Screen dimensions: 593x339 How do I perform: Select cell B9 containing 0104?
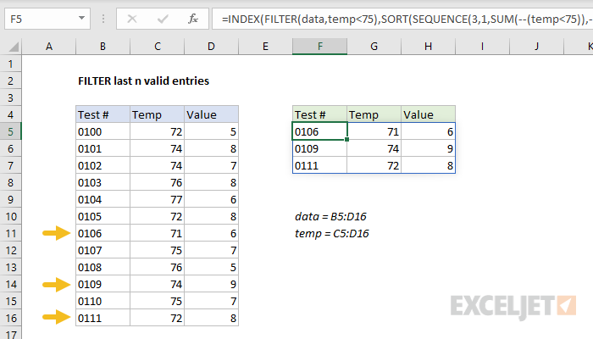pyautogui.click(x=103, y=199)
